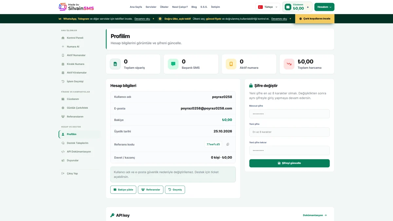Click the megaphone icon beside Duyurular

(x=63, y=160)
